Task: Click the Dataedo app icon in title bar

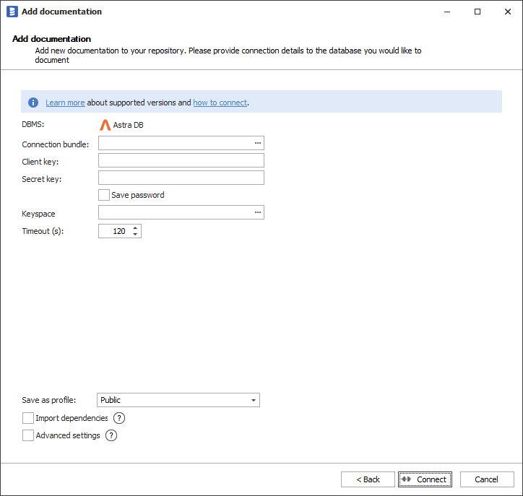Action: coord(12,12)
